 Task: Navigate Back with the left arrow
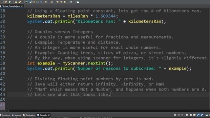65,2
